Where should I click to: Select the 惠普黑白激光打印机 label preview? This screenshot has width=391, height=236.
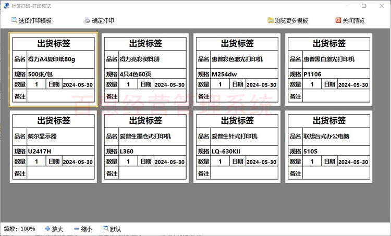tap(328, 70)
